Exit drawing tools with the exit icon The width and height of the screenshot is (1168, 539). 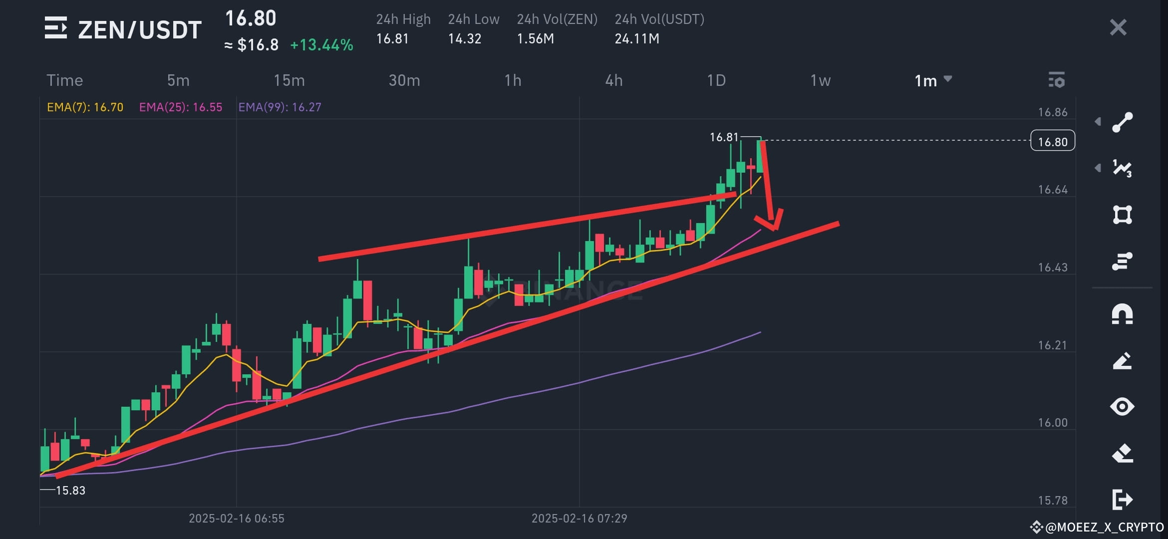[1123, 499]
